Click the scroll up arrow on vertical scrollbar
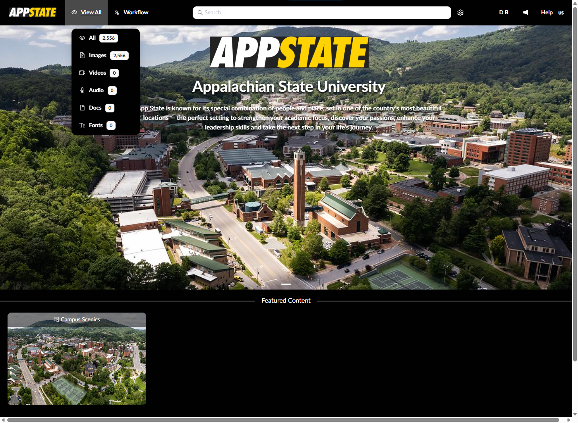 (x=575, y=2)
